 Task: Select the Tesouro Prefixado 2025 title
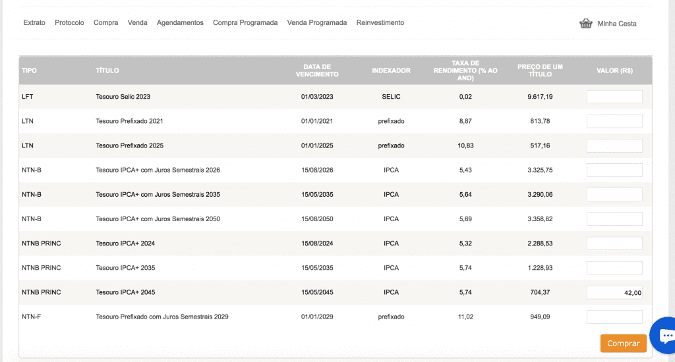130,145
